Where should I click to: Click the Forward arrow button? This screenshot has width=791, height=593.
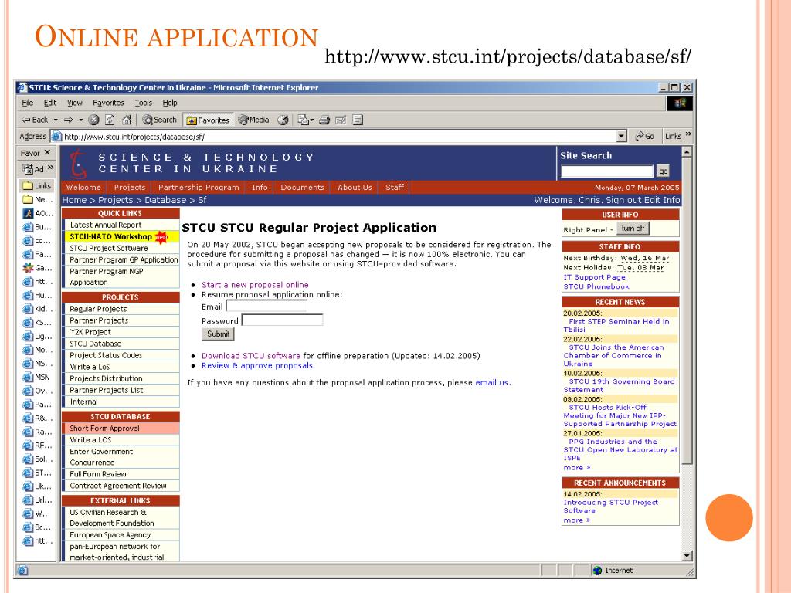tap(69, 120)
